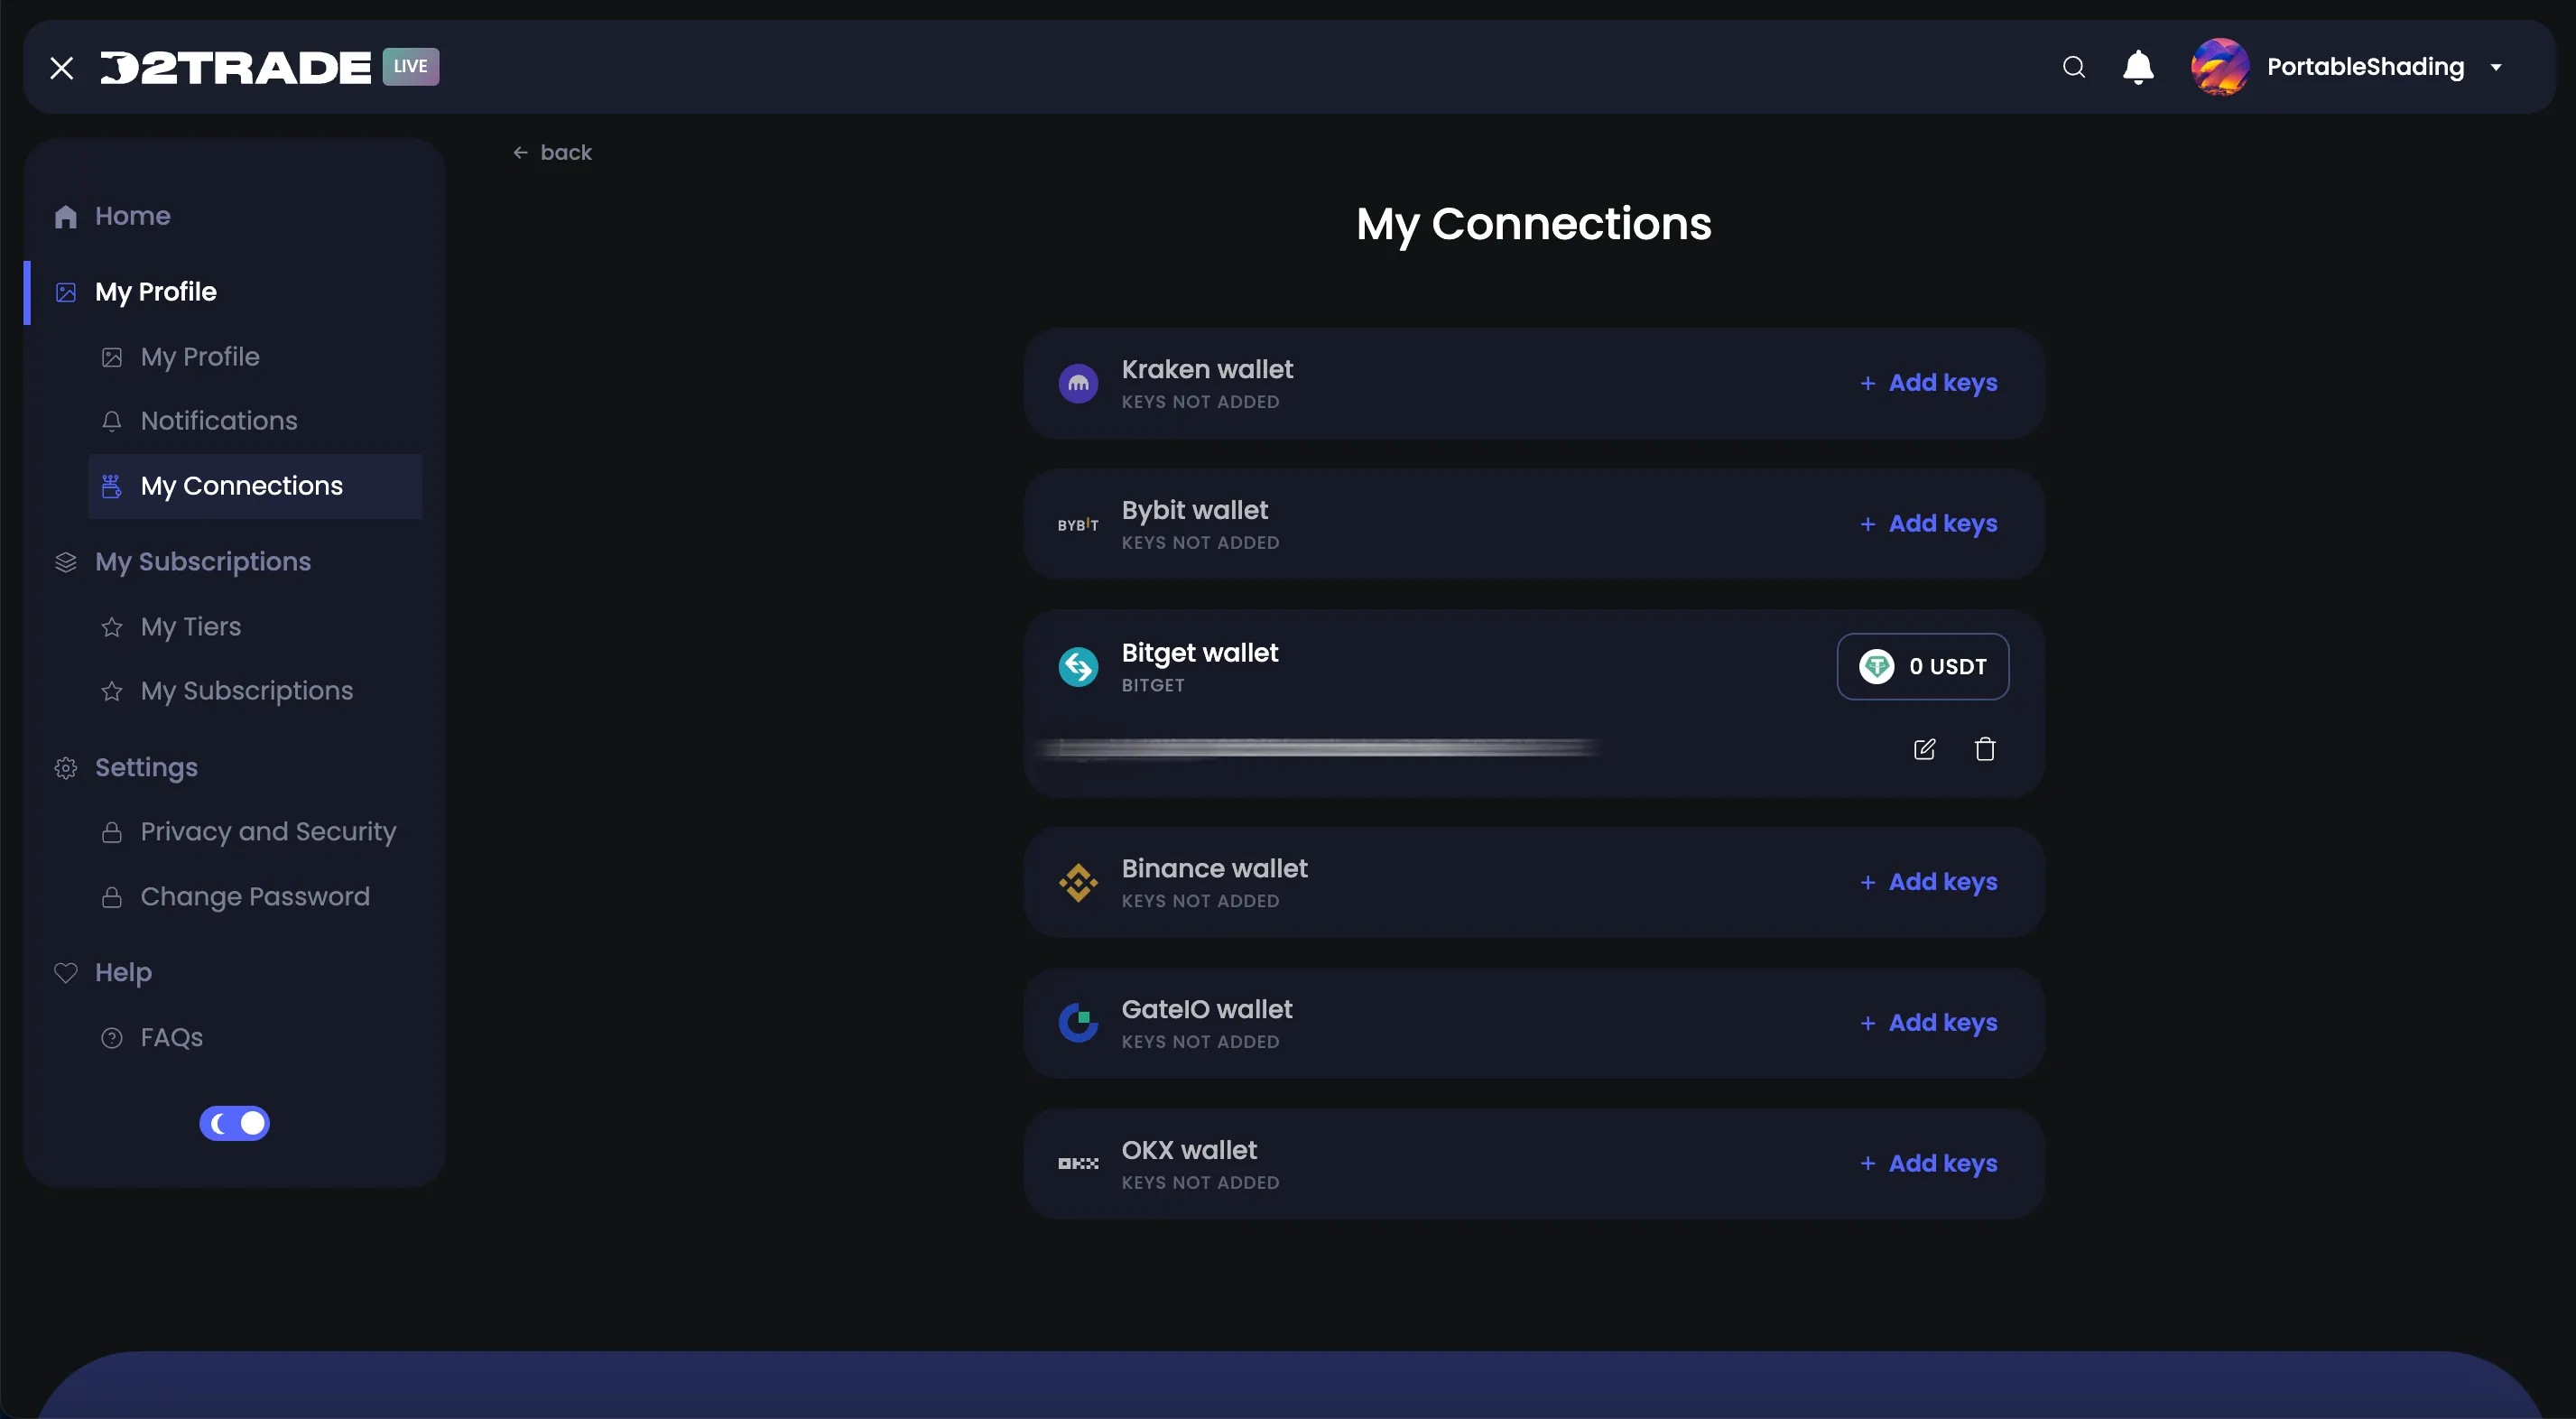Click the Tether coin icon

1876,666
